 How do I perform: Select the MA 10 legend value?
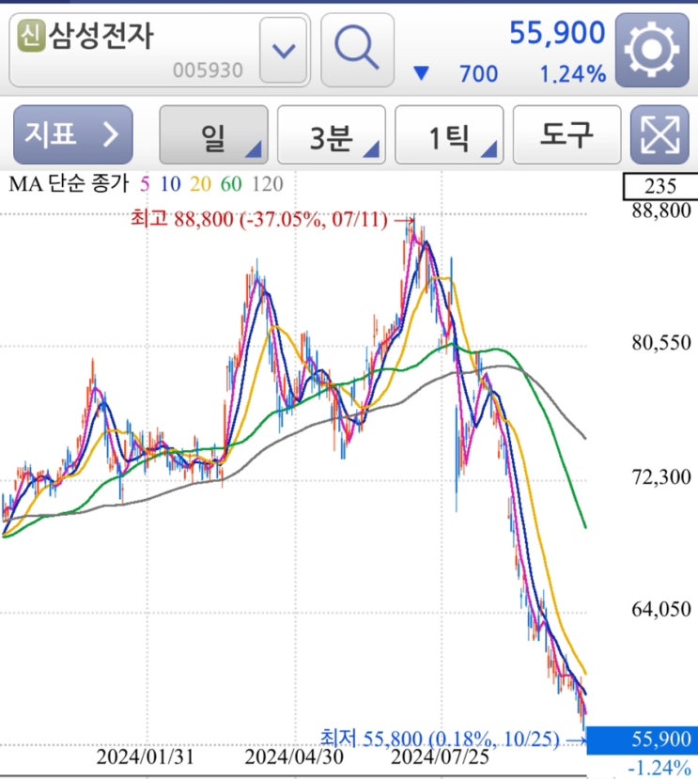(x=170, y=184)
